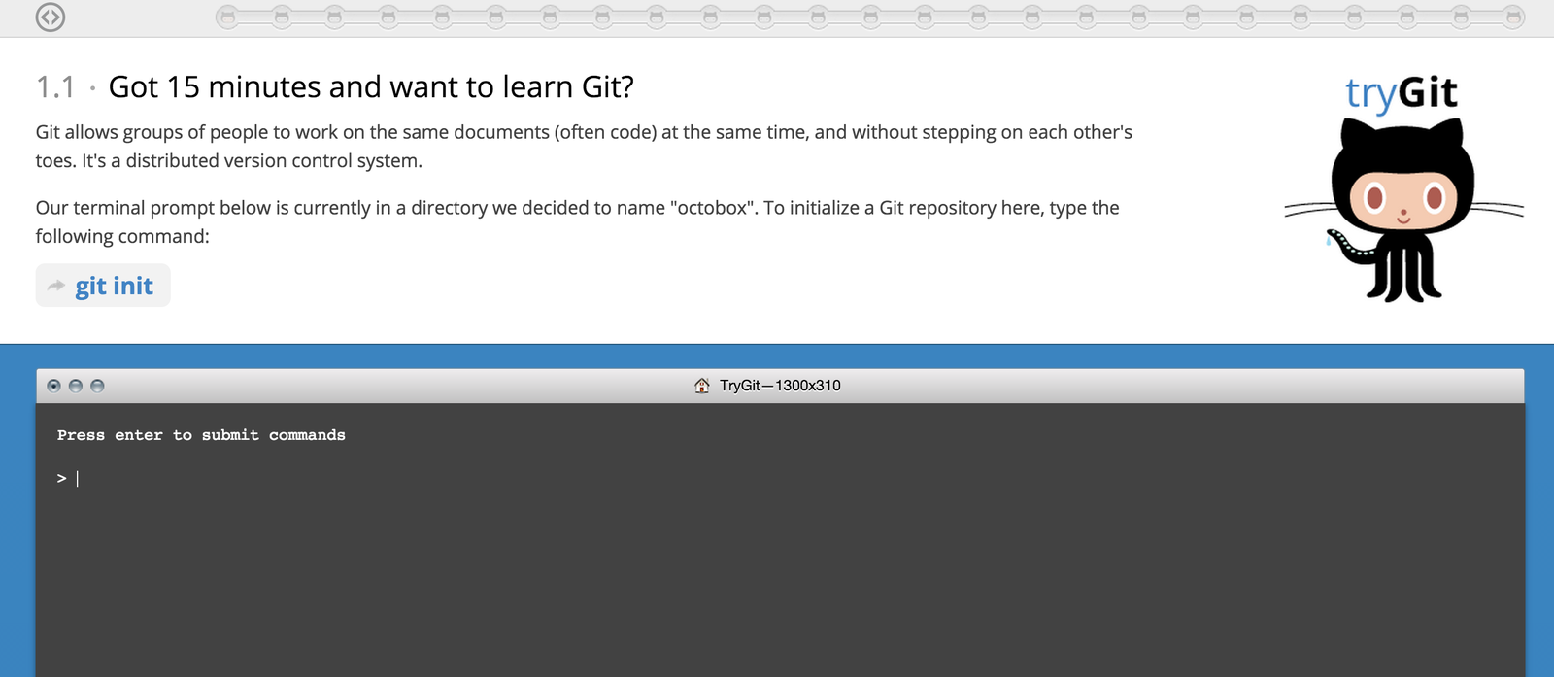1554x677 pixels.
Task: Click the third terminal window control dot
Action: point(97,386)
